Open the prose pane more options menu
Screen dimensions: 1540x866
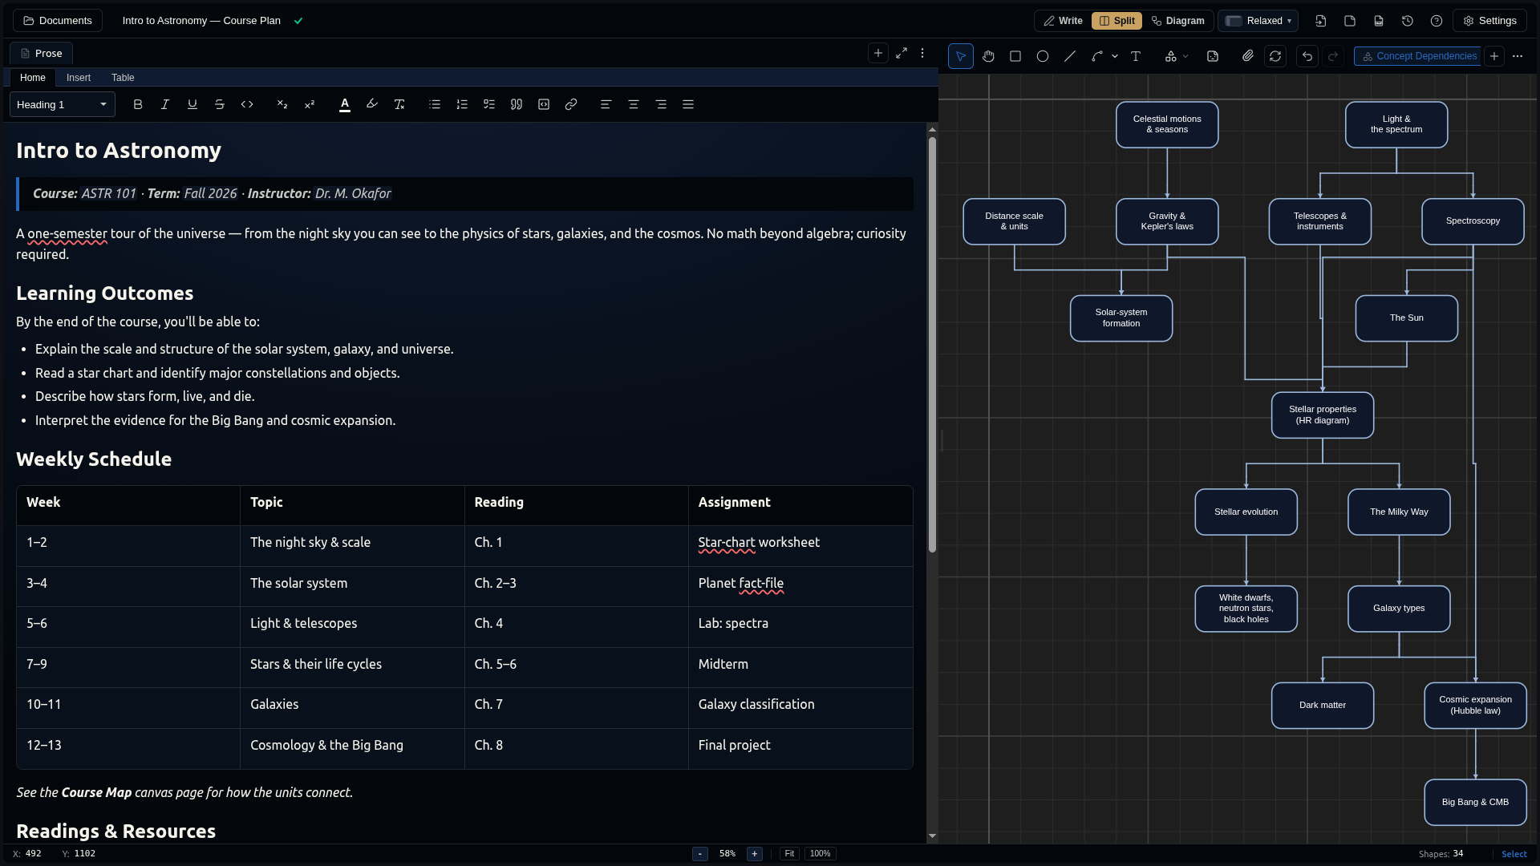(922, 53)
